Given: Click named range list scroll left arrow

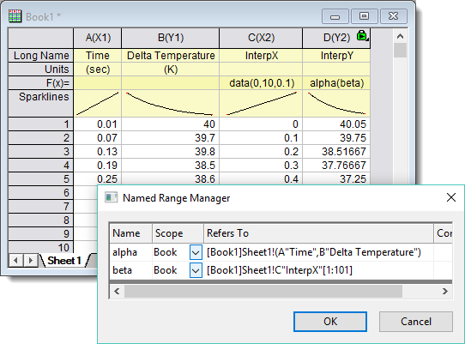Looking at the screenshot, I should click(x=117, y=291).
